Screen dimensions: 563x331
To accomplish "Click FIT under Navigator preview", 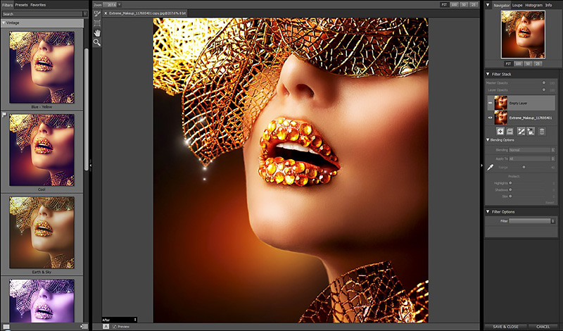I will coord(508,63).
